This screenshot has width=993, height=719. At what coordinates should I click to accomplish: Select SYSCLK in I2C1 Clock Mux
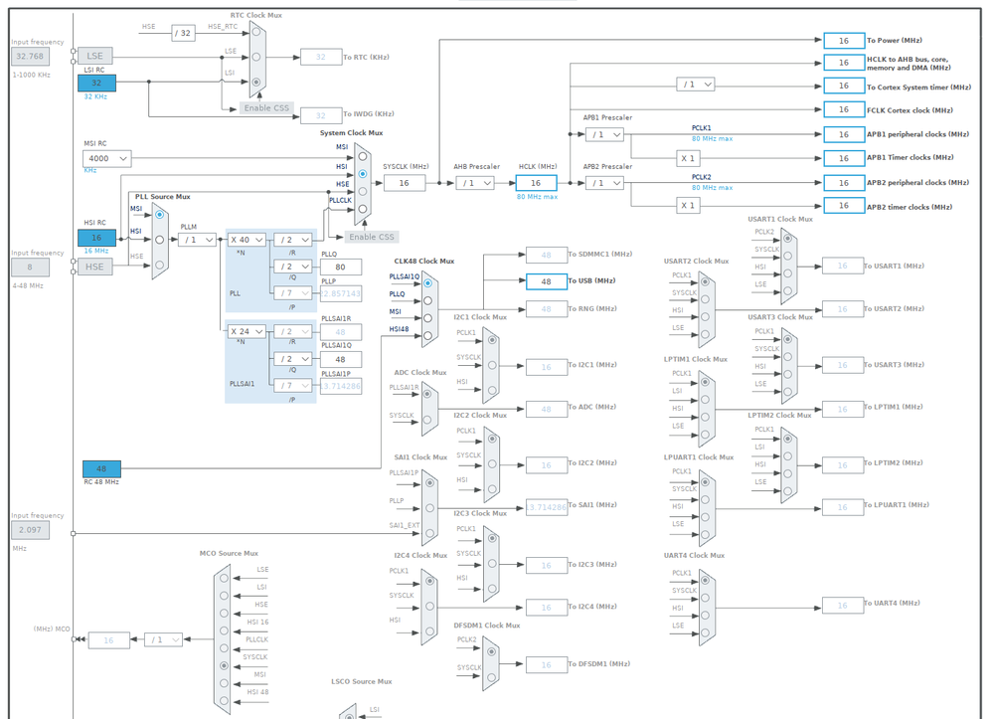click(492, 366)
